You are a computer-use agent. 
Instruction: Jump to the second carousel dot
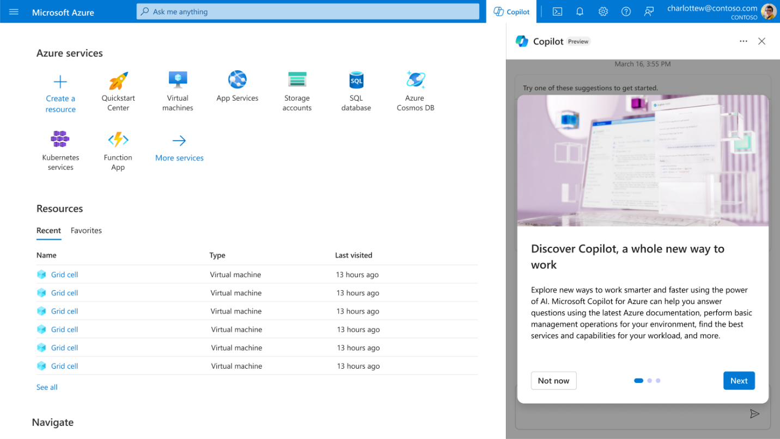[649, 380]
